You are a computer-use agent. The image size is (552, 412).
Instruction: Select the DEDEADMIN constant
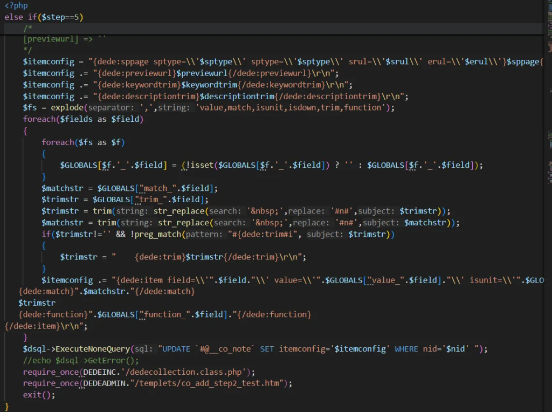click(106, 383)
